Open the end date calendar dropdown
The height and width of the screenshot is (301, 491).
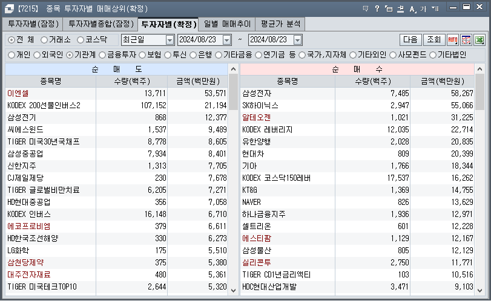(297, 40)
